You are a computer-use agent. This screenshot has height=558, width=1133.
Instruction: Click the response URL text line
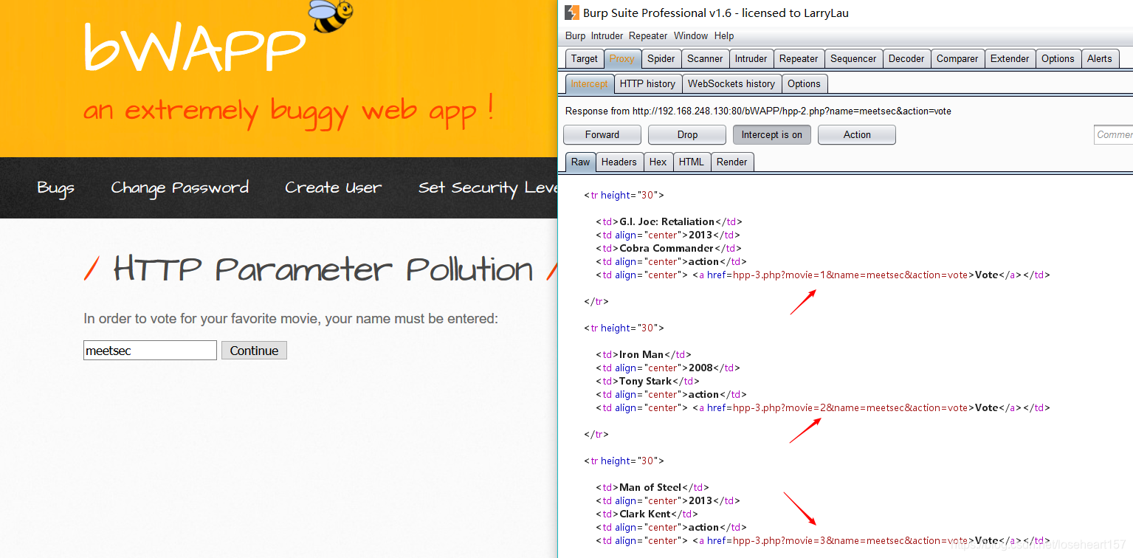[758, 111]
